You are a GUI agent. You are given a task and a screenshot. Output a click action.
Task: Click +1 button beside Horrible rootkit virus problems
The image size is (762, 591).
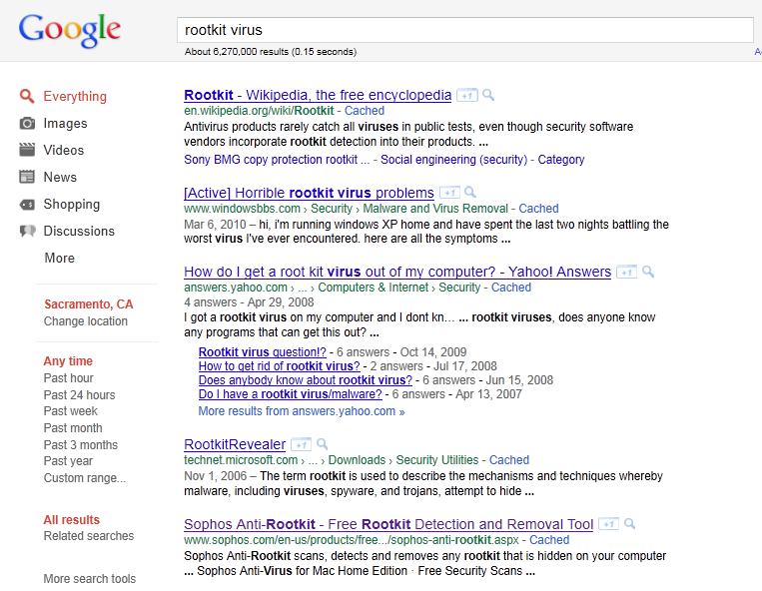(450, 193)
